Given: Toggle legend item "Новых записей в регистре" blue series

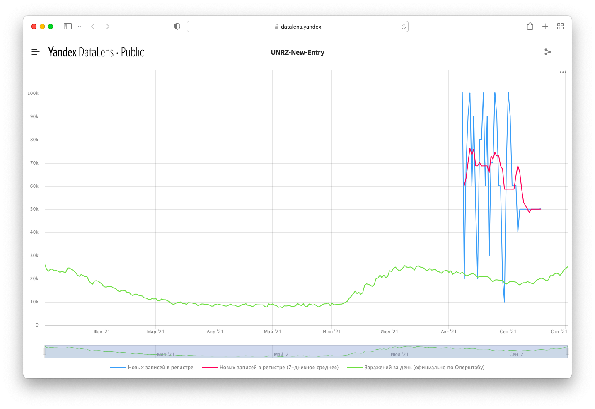Looking at the screenshot, I should (152, 368).
